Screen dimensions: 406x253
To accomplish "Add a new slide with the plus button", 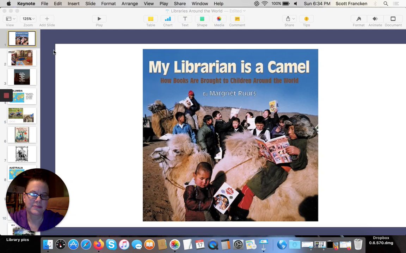I will [x=47, y=19].
